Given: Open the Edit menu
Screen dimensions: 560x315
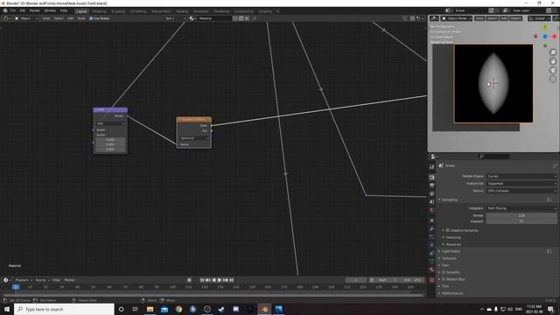Looking at the screenshot, I should click(23, 10).
